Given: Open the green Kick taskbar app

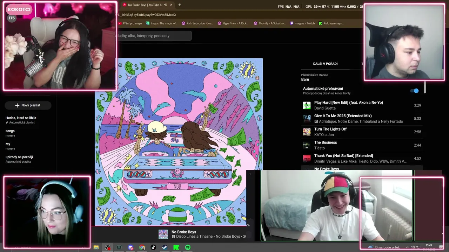Looking at the screenshot, I should click(176, 247).
